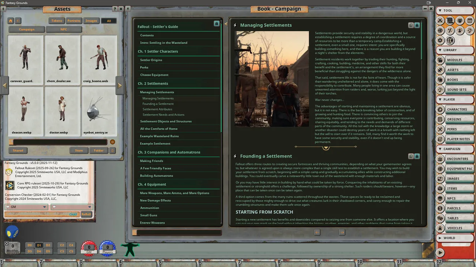Click the refresh icon next to Folder
The height and width of the screenshot is (267, 476).
pos(113,151)
